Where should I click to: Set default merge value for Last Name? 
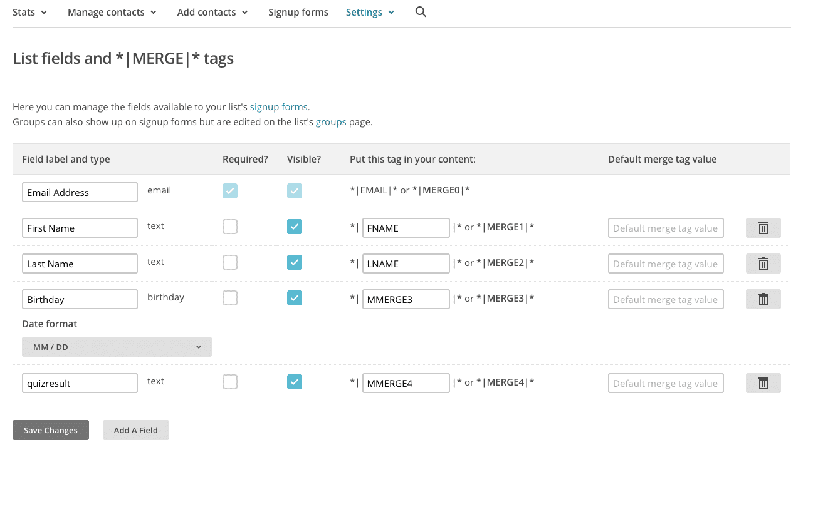(666, 264)
